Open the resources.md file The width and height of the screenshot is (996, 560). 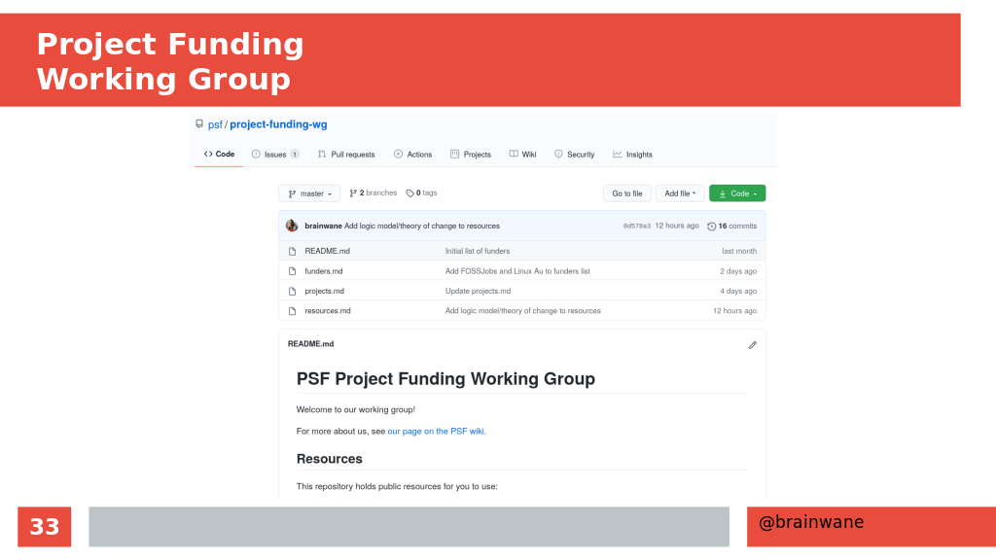[328, 311]
